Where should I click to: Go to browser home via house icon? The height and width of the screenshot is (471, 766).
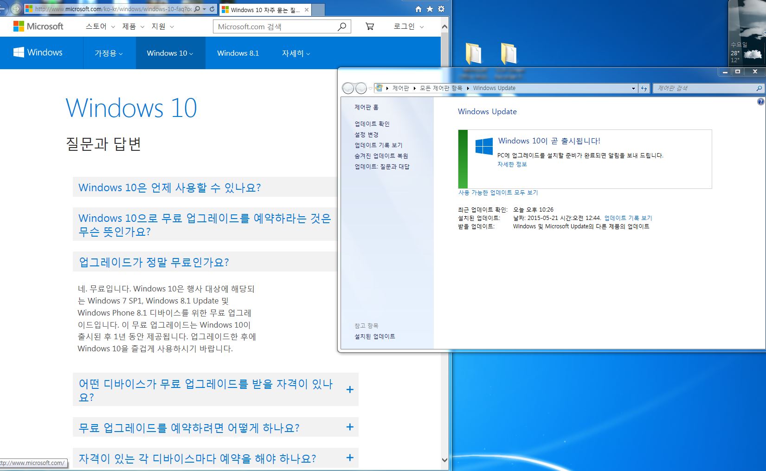pyautogui.click(x=418, y=9)
